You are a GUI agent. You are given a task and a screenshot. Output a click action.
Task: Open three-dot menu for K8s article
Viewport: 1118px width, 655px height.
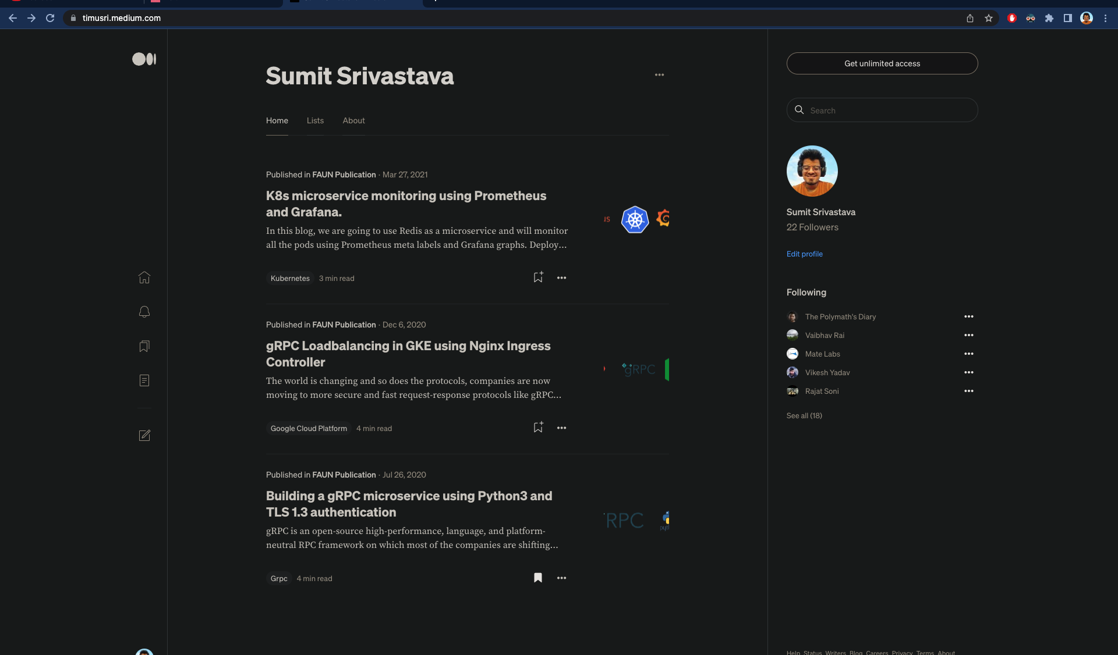coord(561,278)
